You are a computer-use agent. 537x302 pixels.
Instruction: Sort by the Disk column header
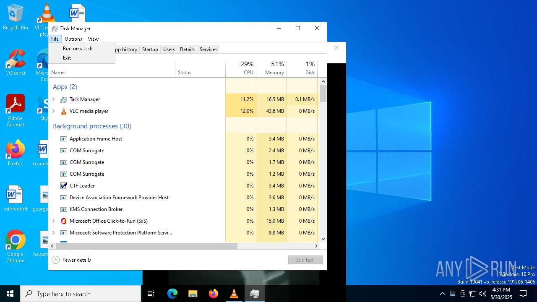pyautogui.click(x=302, y=68)
